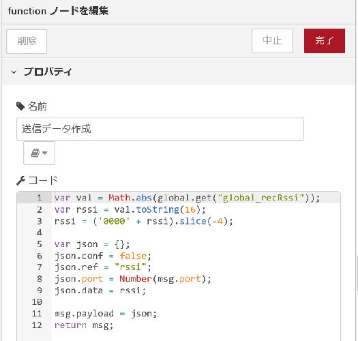358x341 pixels.
Task: Click the 名前 name input field
Action: [160, 129]
